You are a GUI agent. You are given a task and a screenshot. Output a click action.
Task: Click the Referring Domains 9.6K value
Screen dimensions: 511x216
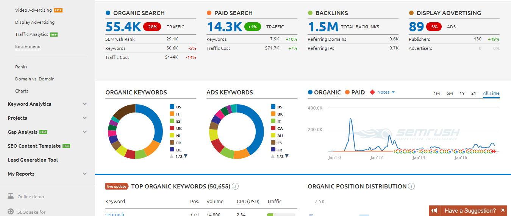(394, 39)
